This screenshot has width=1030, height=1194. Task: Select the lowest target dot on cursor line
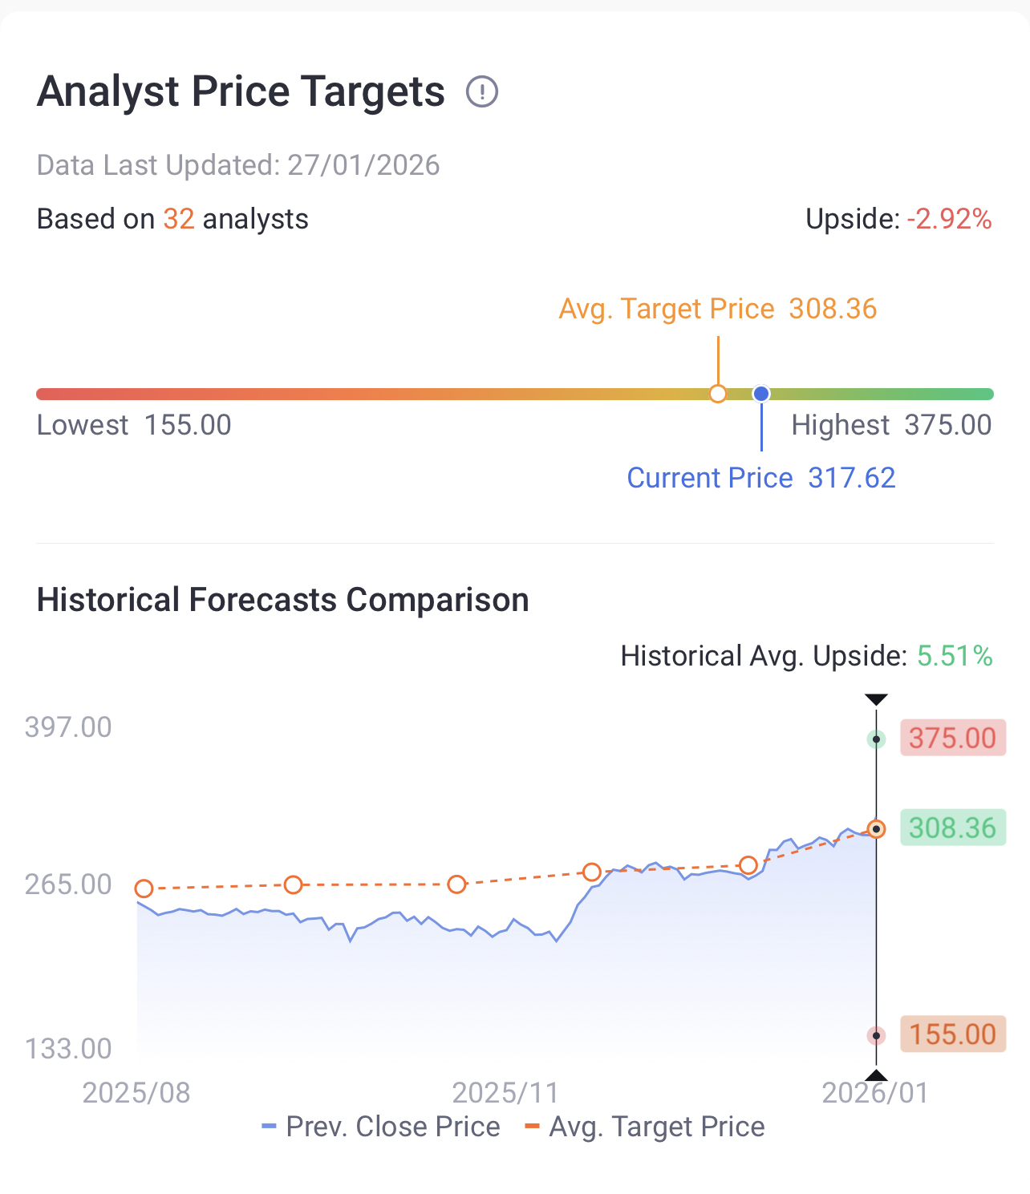pyautogui.click(x=877, y=1036)
